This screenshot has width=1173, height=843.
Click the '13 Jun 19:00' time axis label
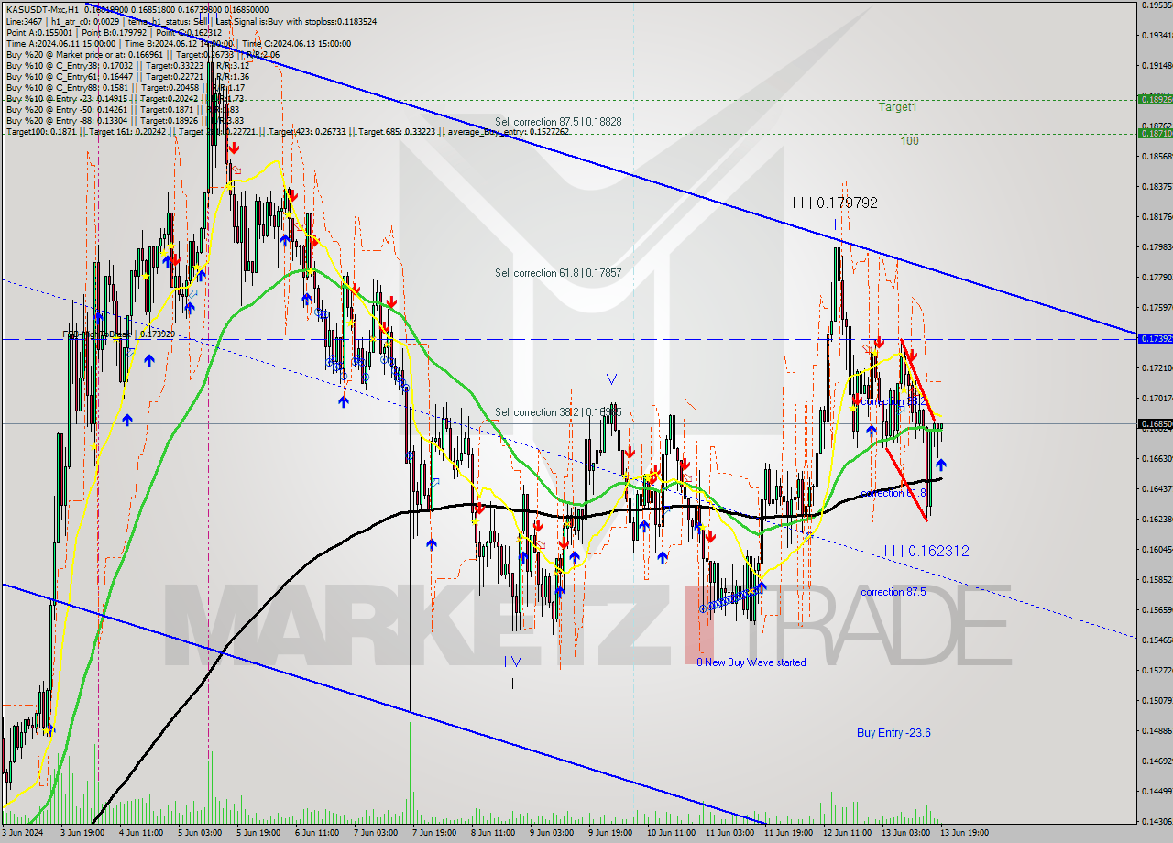click(963, 833)
